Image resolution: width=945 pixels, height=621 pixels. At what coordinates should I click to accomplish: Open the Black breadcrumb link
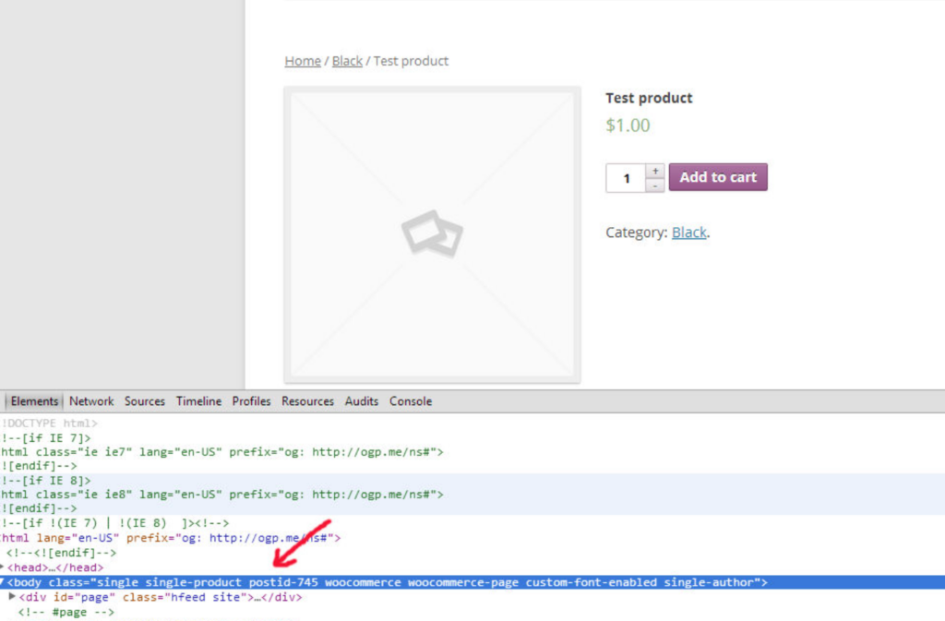(347, 61)
